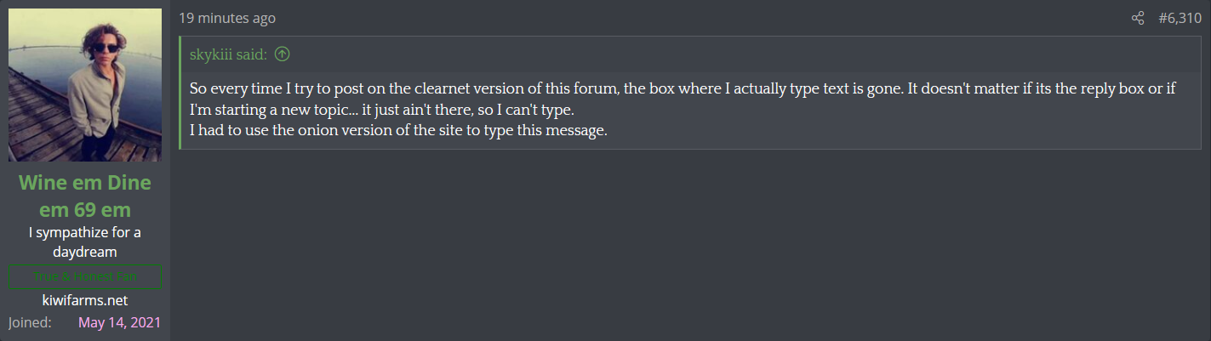Click the 'skykiii said:' quote attribution
Viewport: 1211px width, 341px height.
point(229,54)
